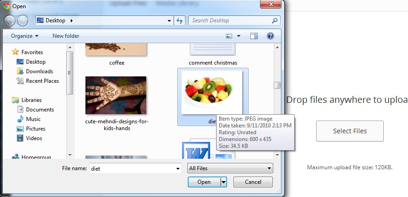This screenshot has height=197, width=408.
Task: Select the cute-mehndi-designs-for-kids-hands thumbnail
Action: click(x=116, y=95)
